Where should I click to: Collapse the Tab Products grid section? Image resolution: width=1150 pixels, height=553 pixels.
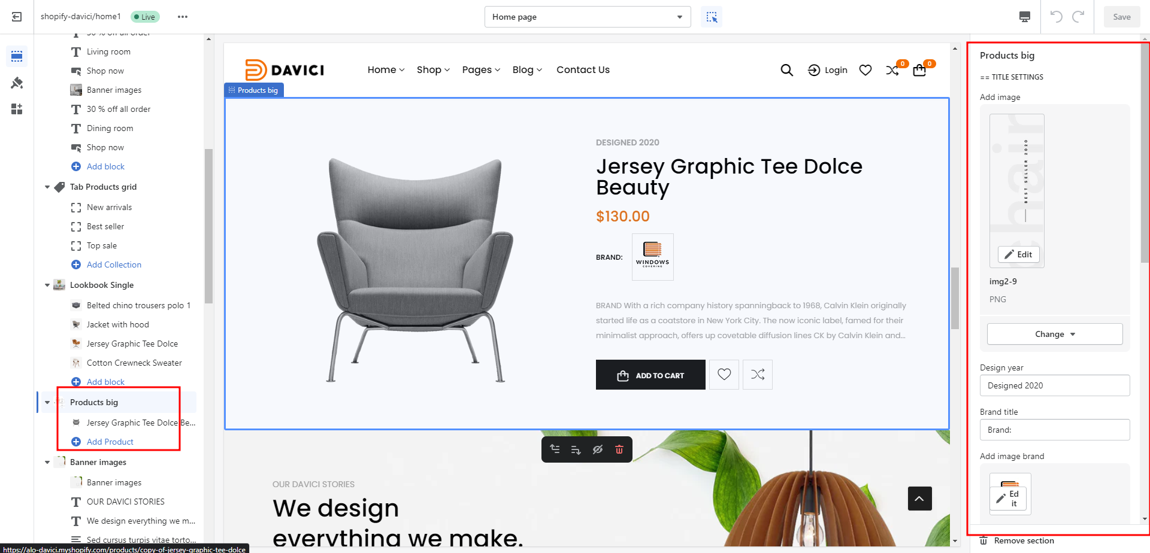[x=47, y=187]
